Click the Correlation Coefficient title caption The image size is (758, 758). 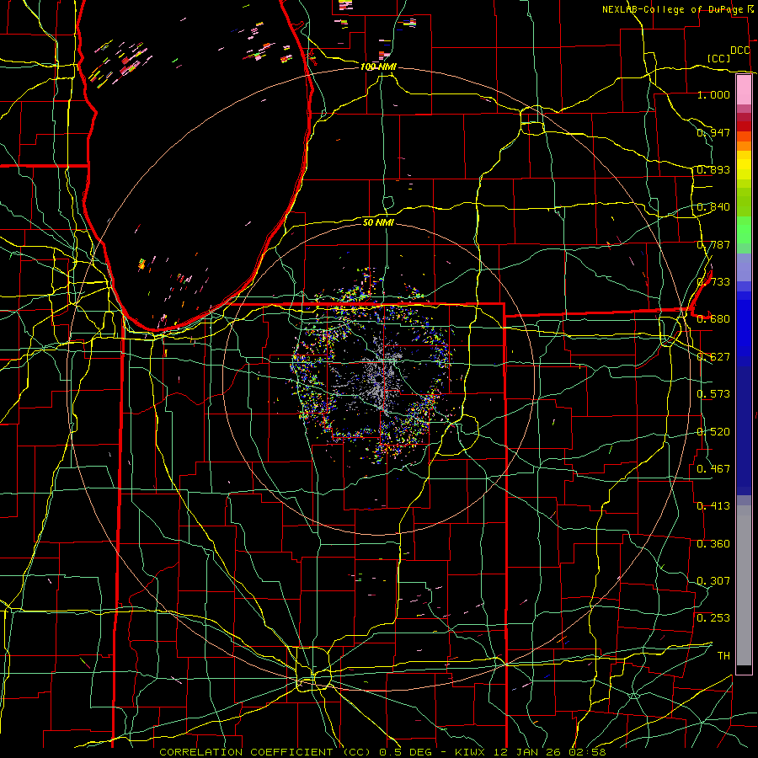[x=382, y=752]
